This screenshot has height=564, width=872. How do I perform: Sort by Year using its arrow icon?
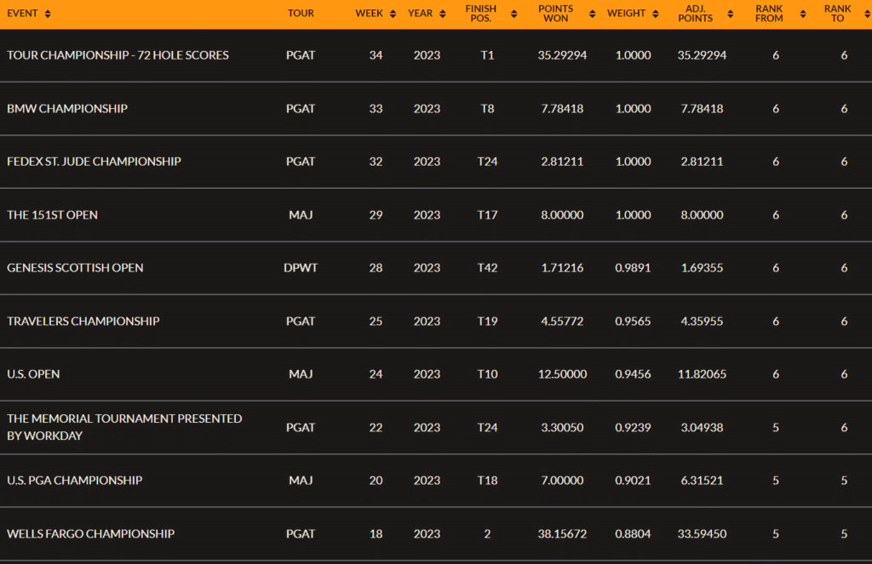pos(443,14)
